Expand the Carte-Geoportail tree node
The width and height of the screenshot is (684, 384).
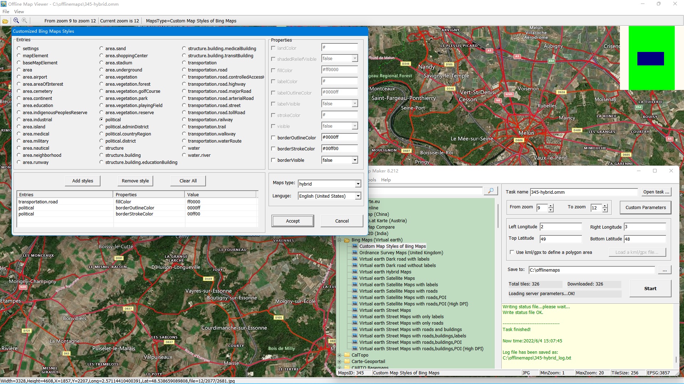340,362
